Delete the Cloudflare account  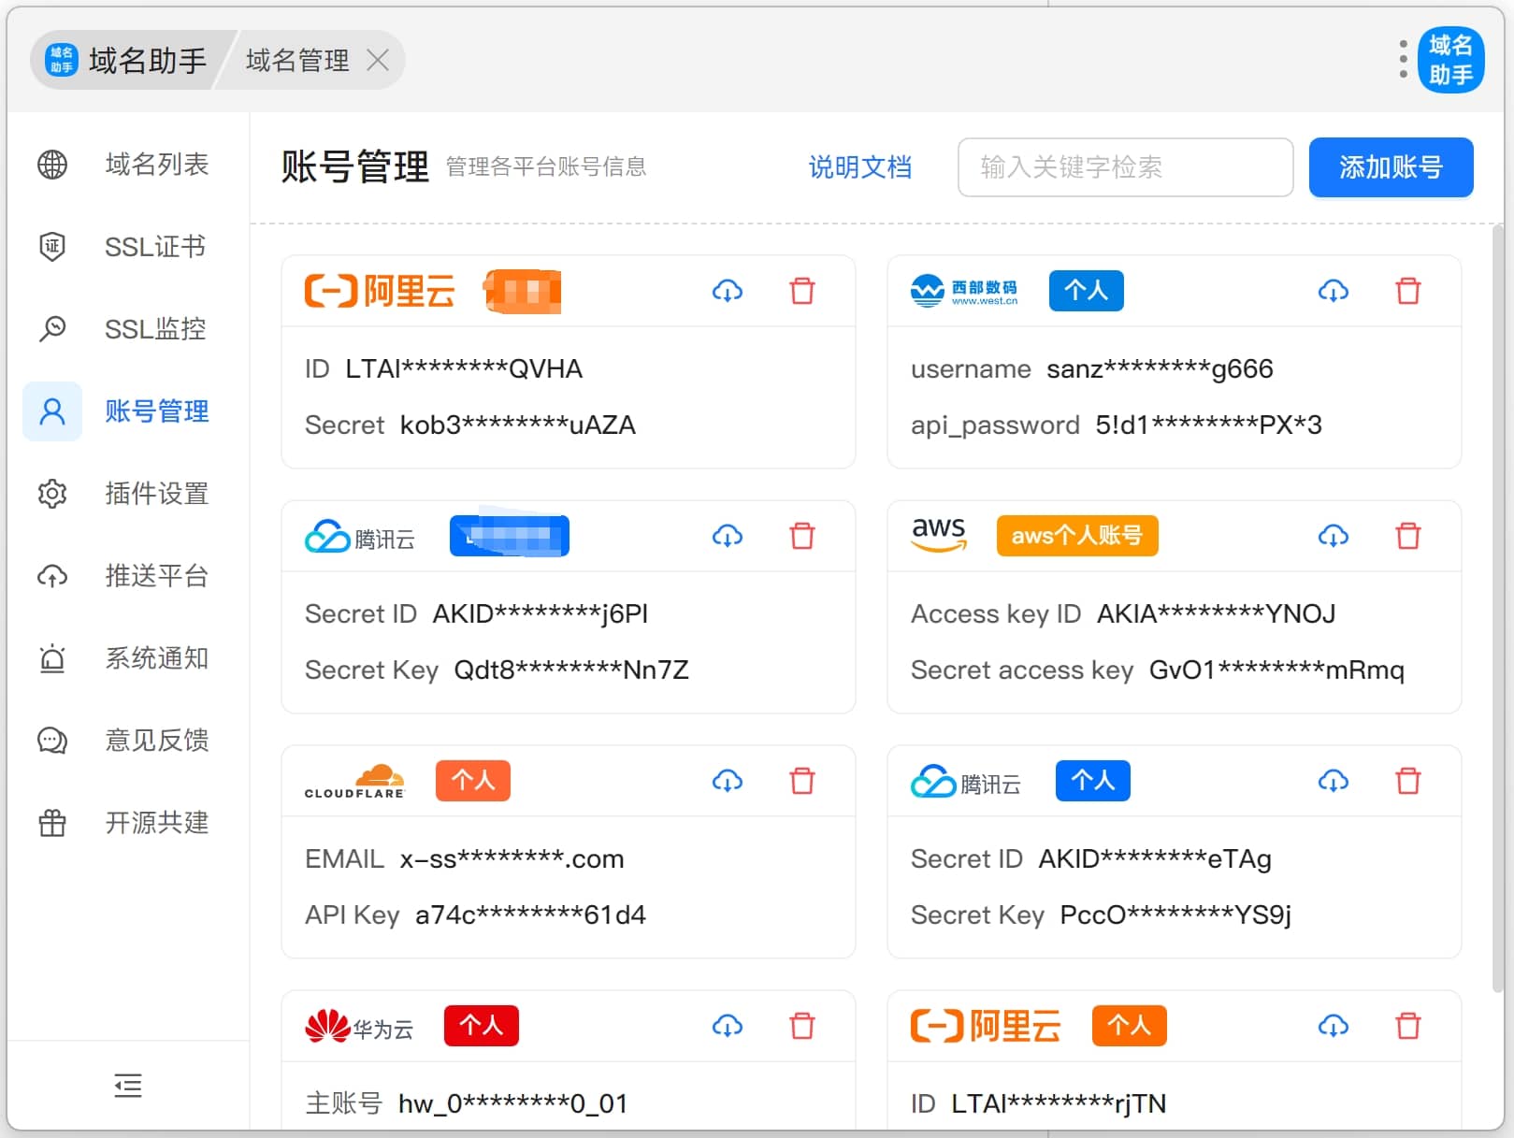[x=802, y=781]
